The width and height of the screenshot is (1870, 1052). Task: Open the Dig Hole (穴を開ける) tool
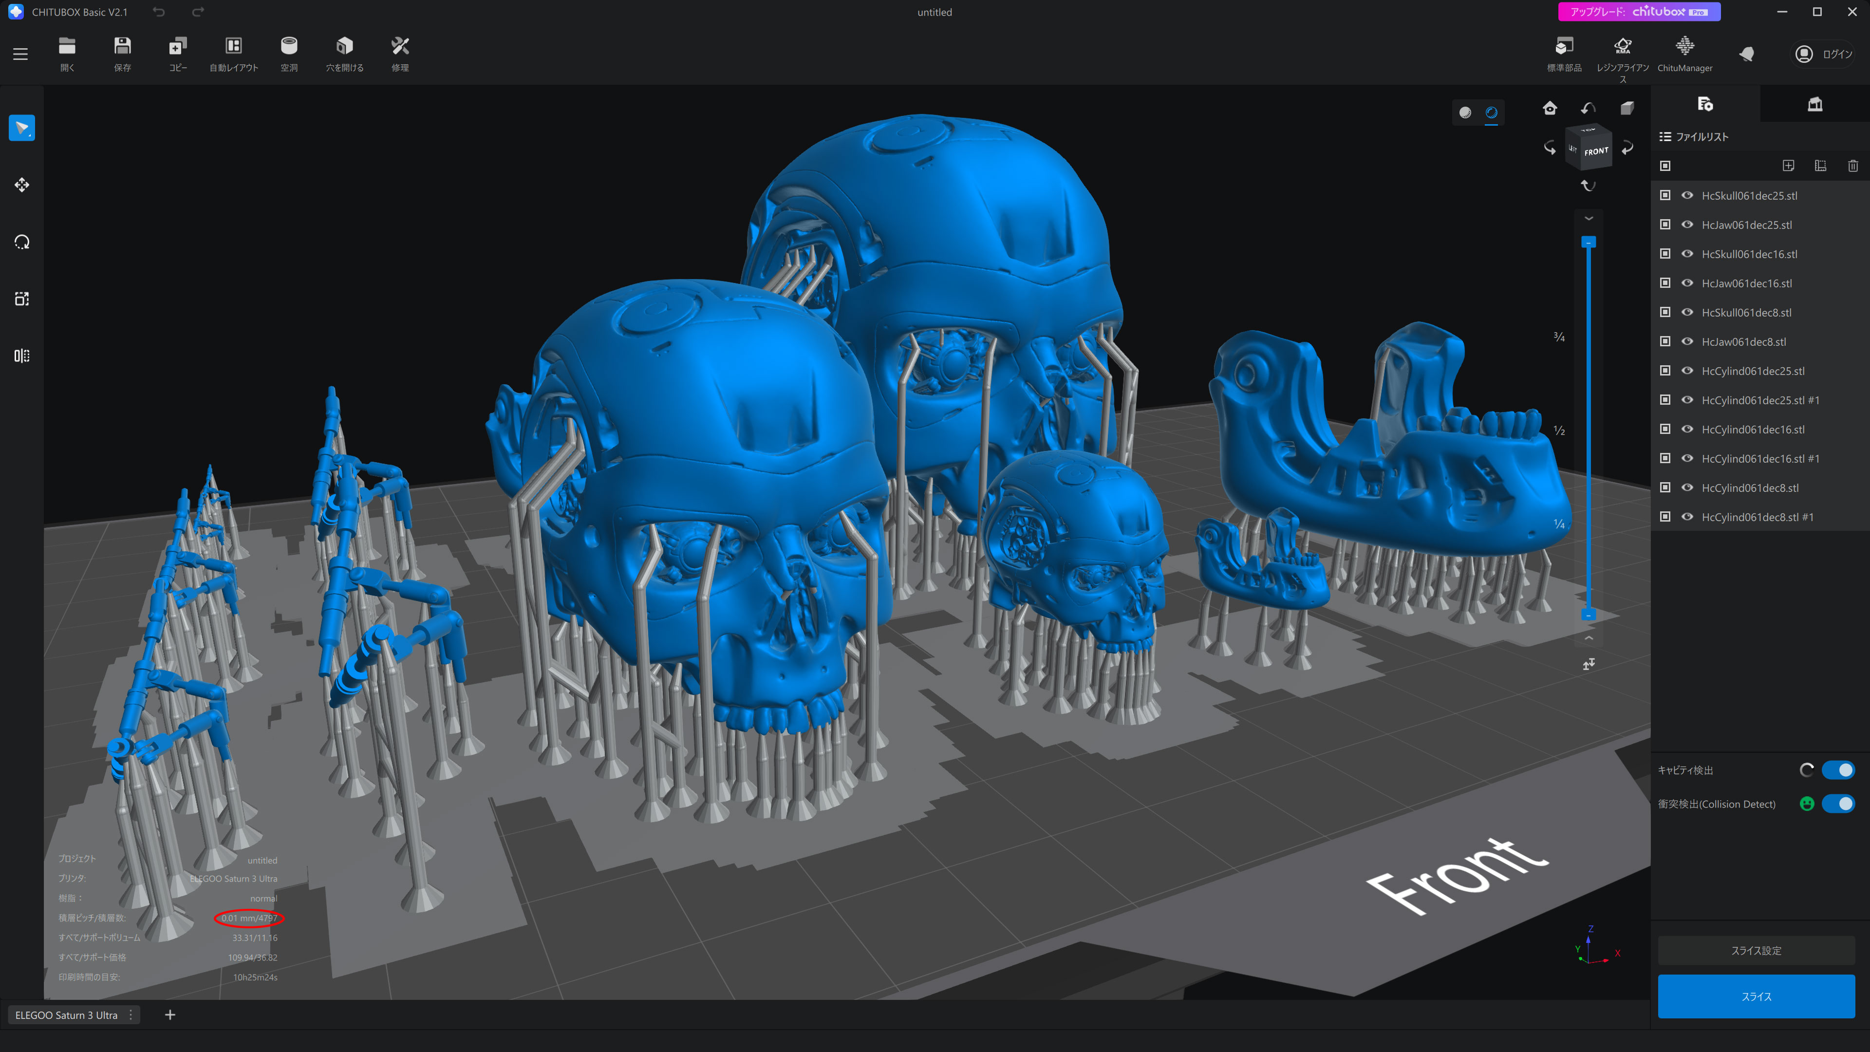click(345, 54)
